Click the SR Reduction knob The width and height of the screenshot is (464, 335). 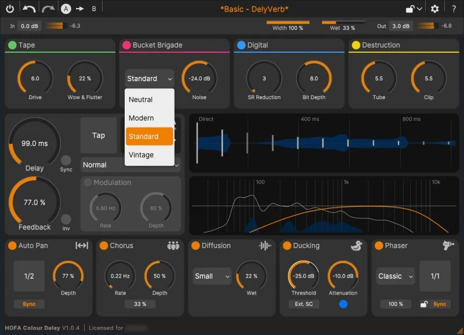(x=264, y=78)
